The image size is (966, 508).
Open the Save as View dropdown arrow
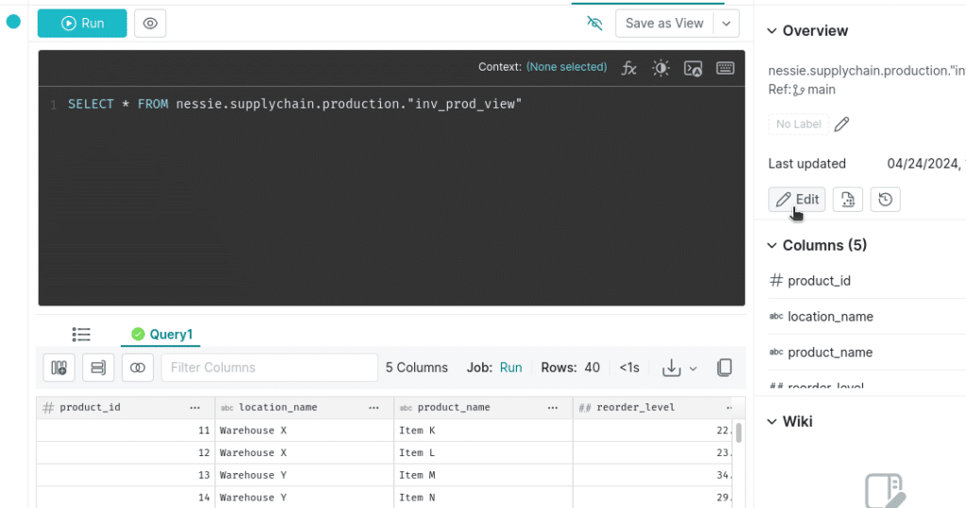pyautogui.click(x=726, y=24)
